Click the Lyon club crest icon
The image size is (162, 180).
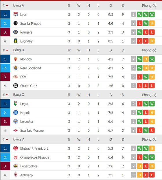point(16,14)
